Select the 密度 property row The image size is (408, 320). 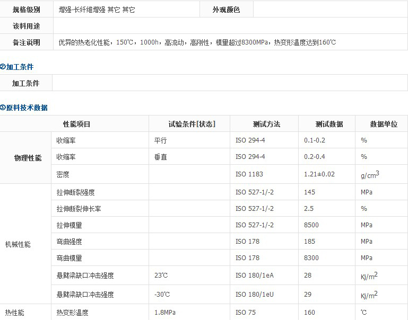(x=63, y=174)
